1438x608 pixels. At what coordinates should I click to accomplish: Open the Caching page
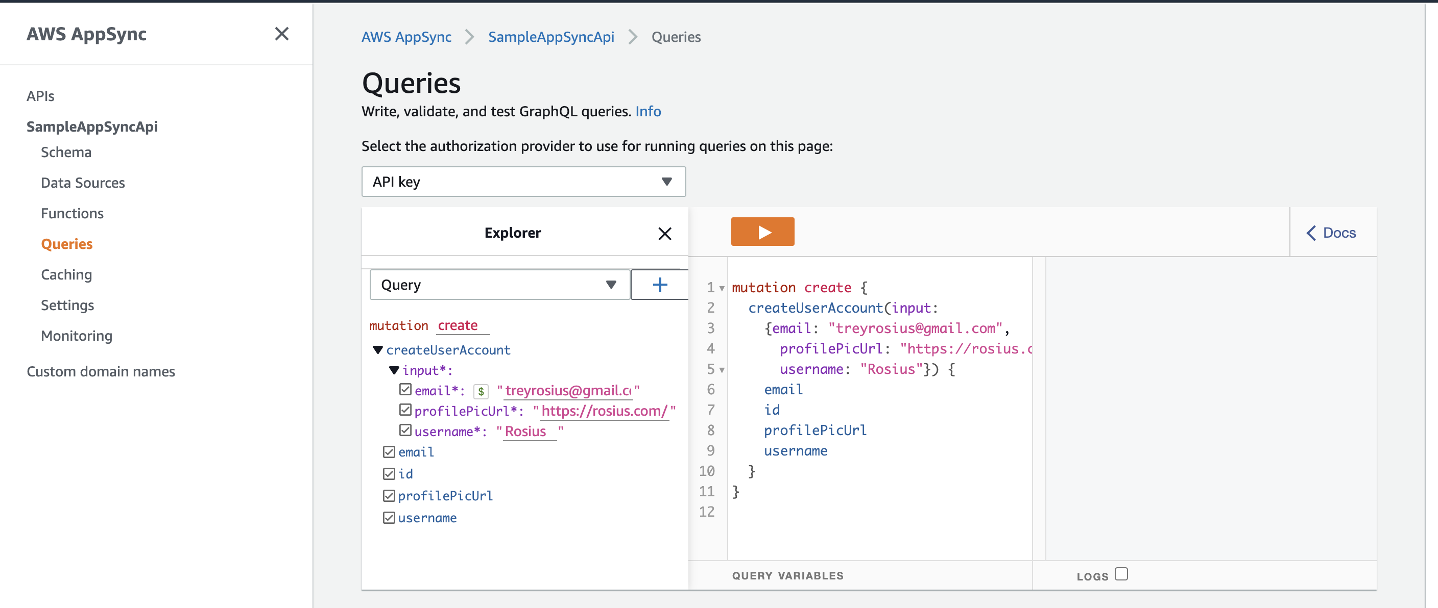coord(66,274)
